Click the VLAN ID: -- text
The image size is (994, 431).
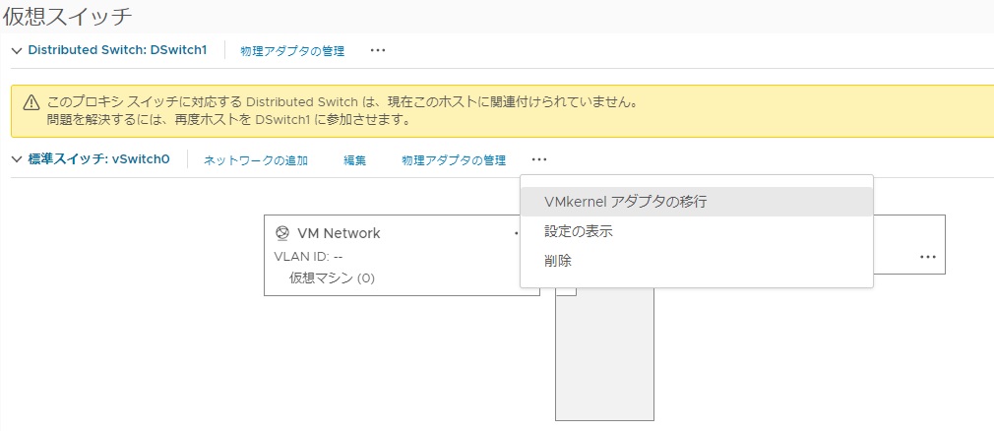pyautogui.click(x=308, y=257)
